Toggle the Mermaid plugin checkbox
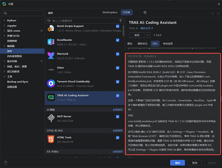 click(118, 54)
